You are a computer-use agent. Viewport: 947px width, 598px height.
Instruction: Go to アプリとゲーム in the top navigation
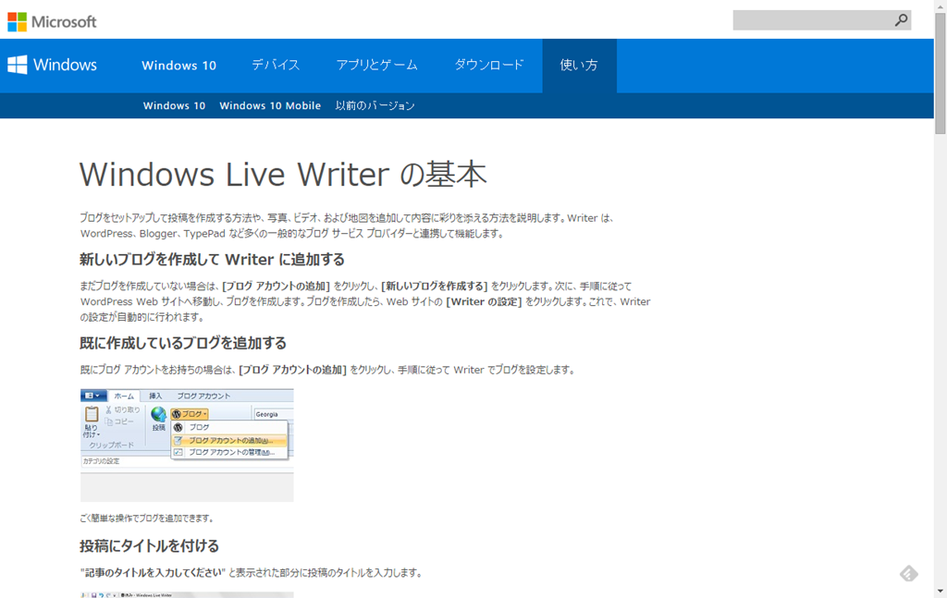pyautogui.click(x=376, y=65)
